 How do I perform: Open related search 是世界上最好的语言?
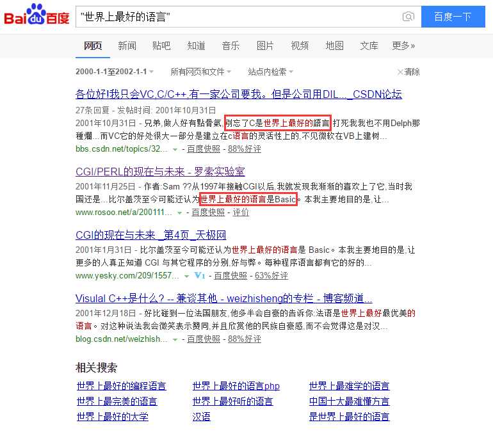pos(350,417)
